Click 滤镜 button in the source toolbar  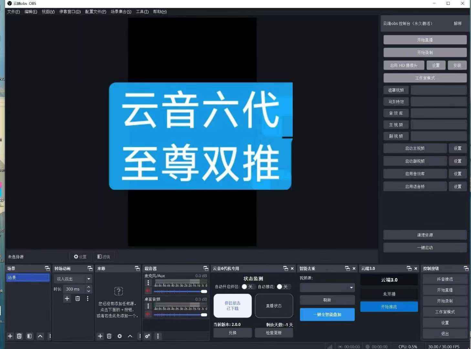point(104,257)
